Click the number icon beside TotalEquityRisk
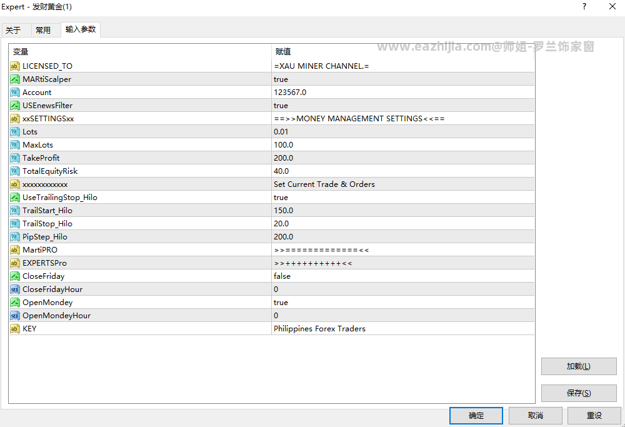Viewport: 625px width, 427px height. (x=15, y=171)
